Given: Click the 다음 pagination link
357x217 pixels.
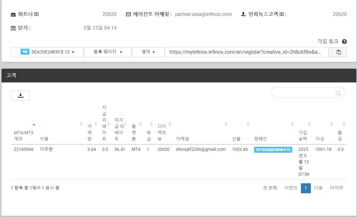Looking at the screenshot, I should tap(318, 188).
